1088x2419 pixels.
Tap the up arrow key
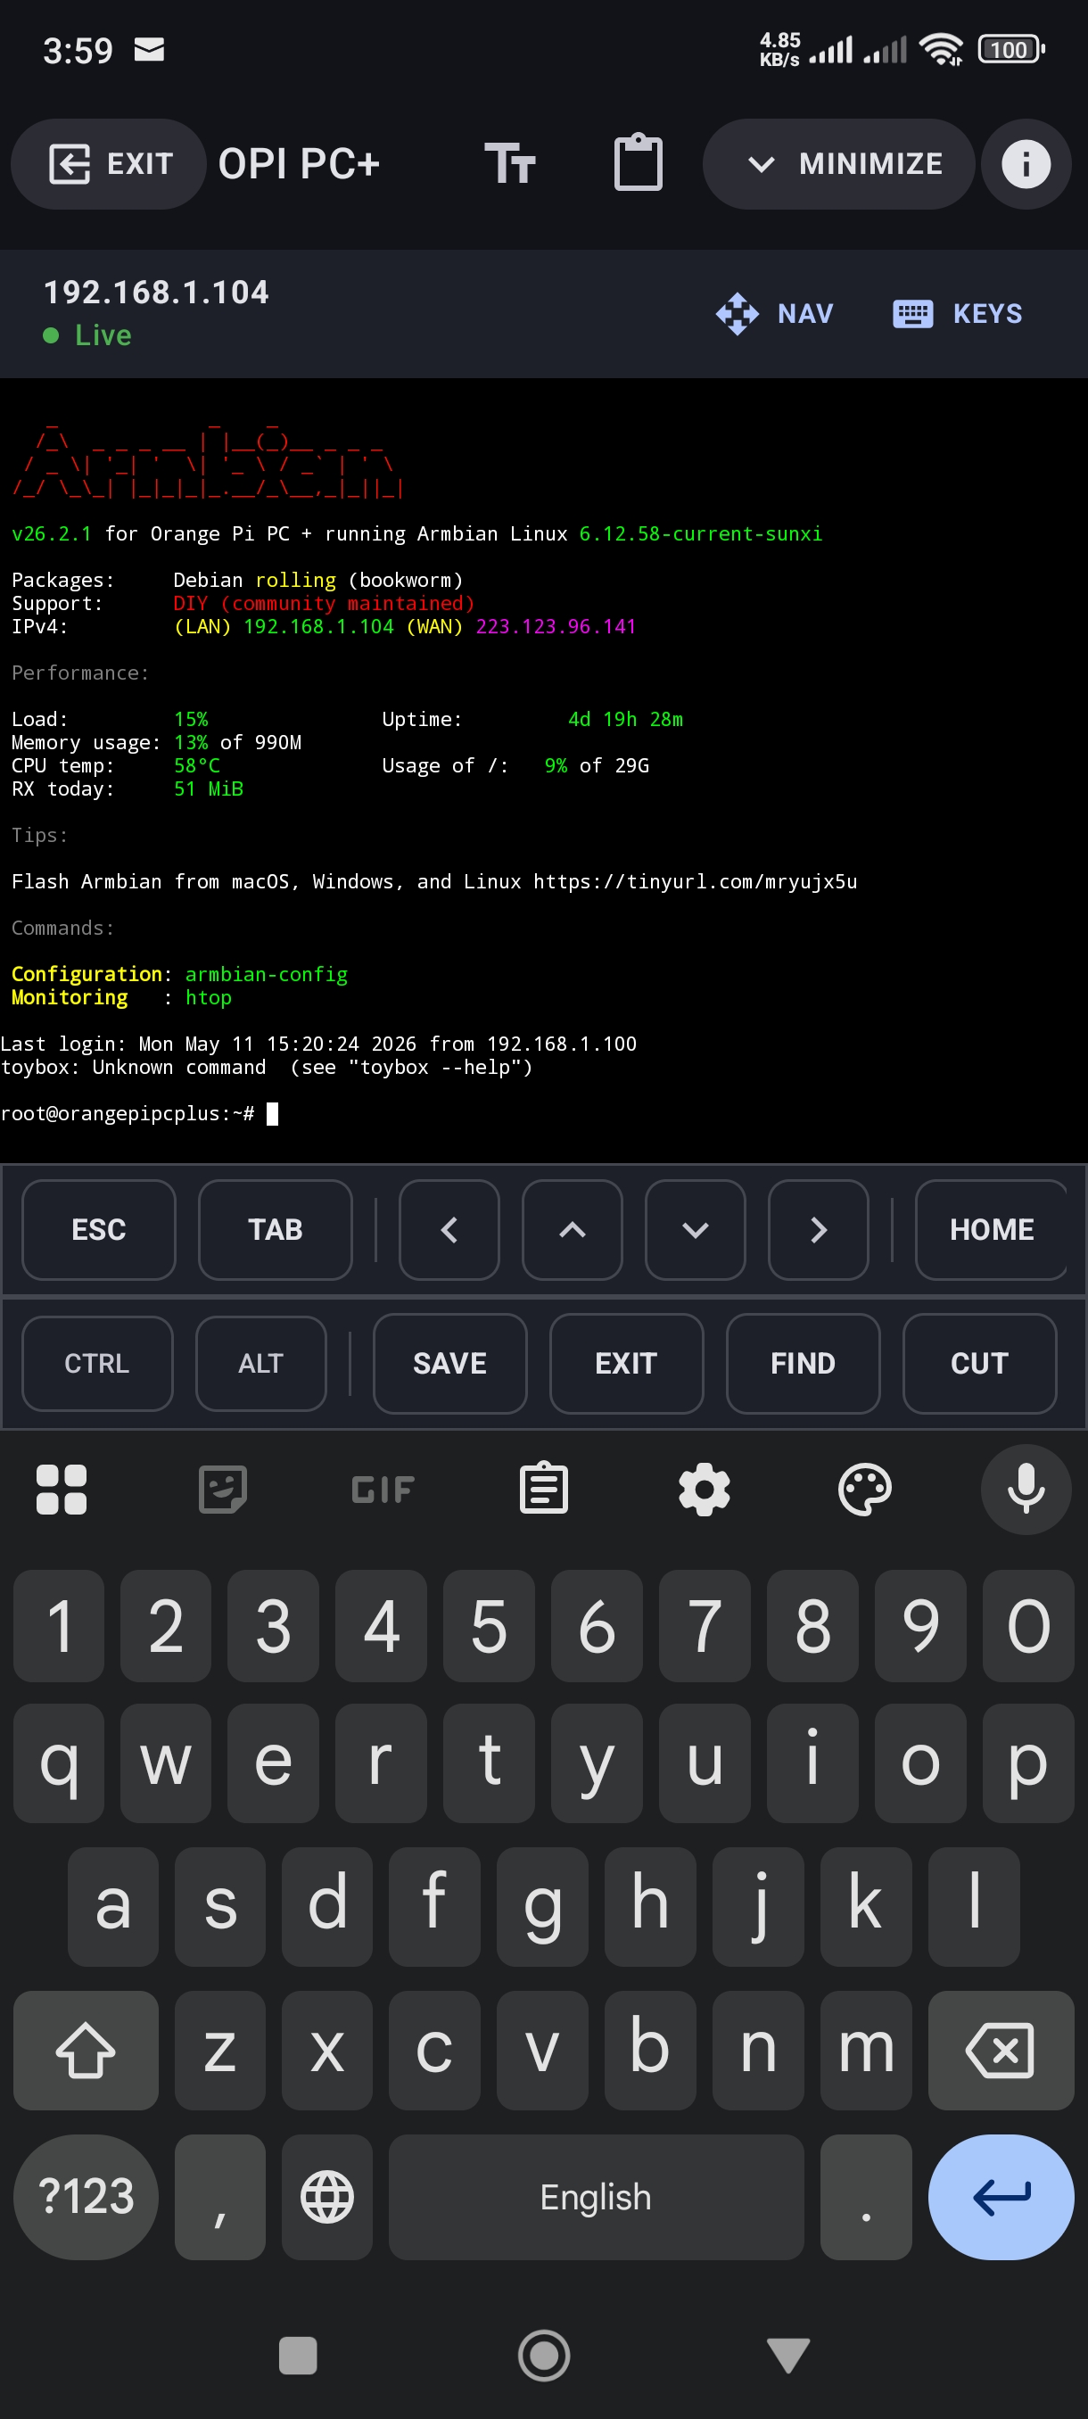[572, 1229]
